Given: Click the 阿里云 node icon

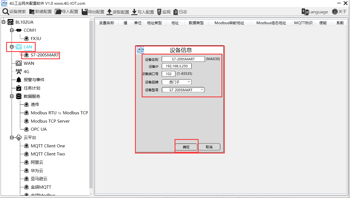Looking at the screenshot, I should click(26, 162).
